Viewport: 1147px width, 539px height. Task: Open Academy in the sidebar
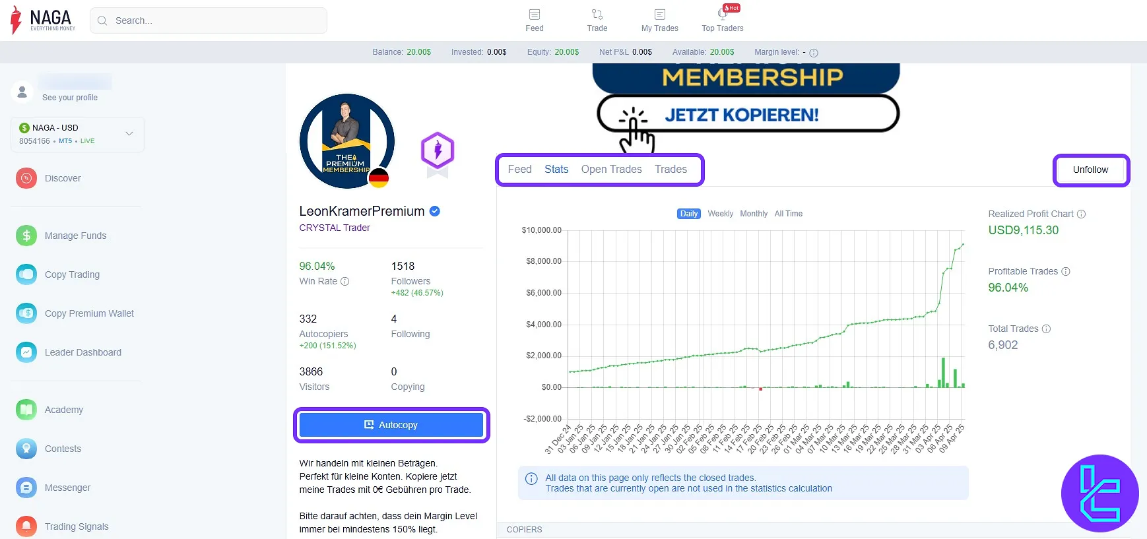pyautogui.click(x=64, y=410)
